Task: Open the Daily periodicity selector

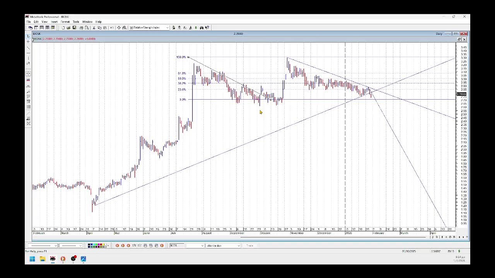Action: [439, 34]
